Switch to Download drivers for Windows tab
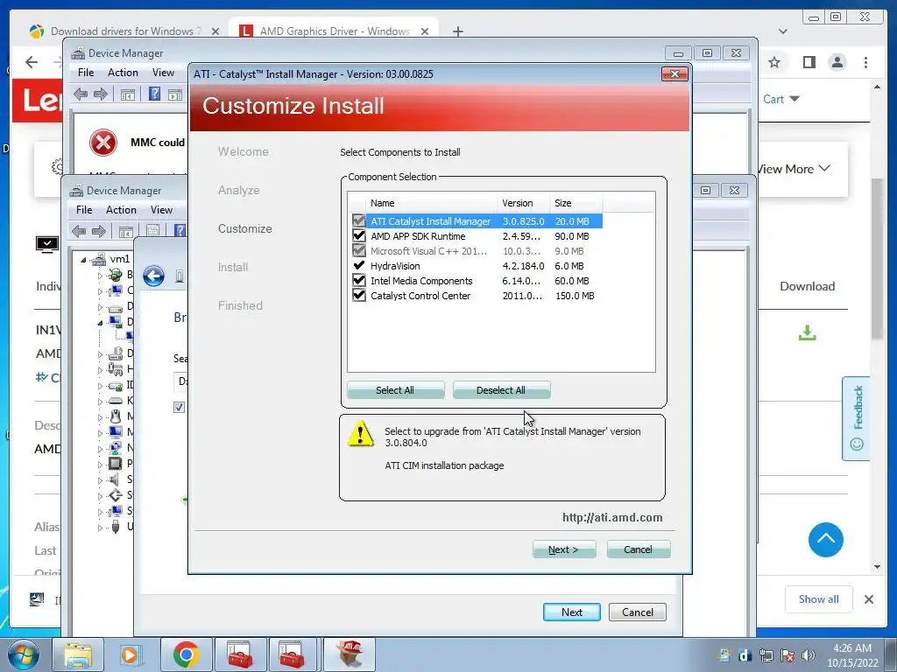This screenshot has width=897, height=672. 123,31
